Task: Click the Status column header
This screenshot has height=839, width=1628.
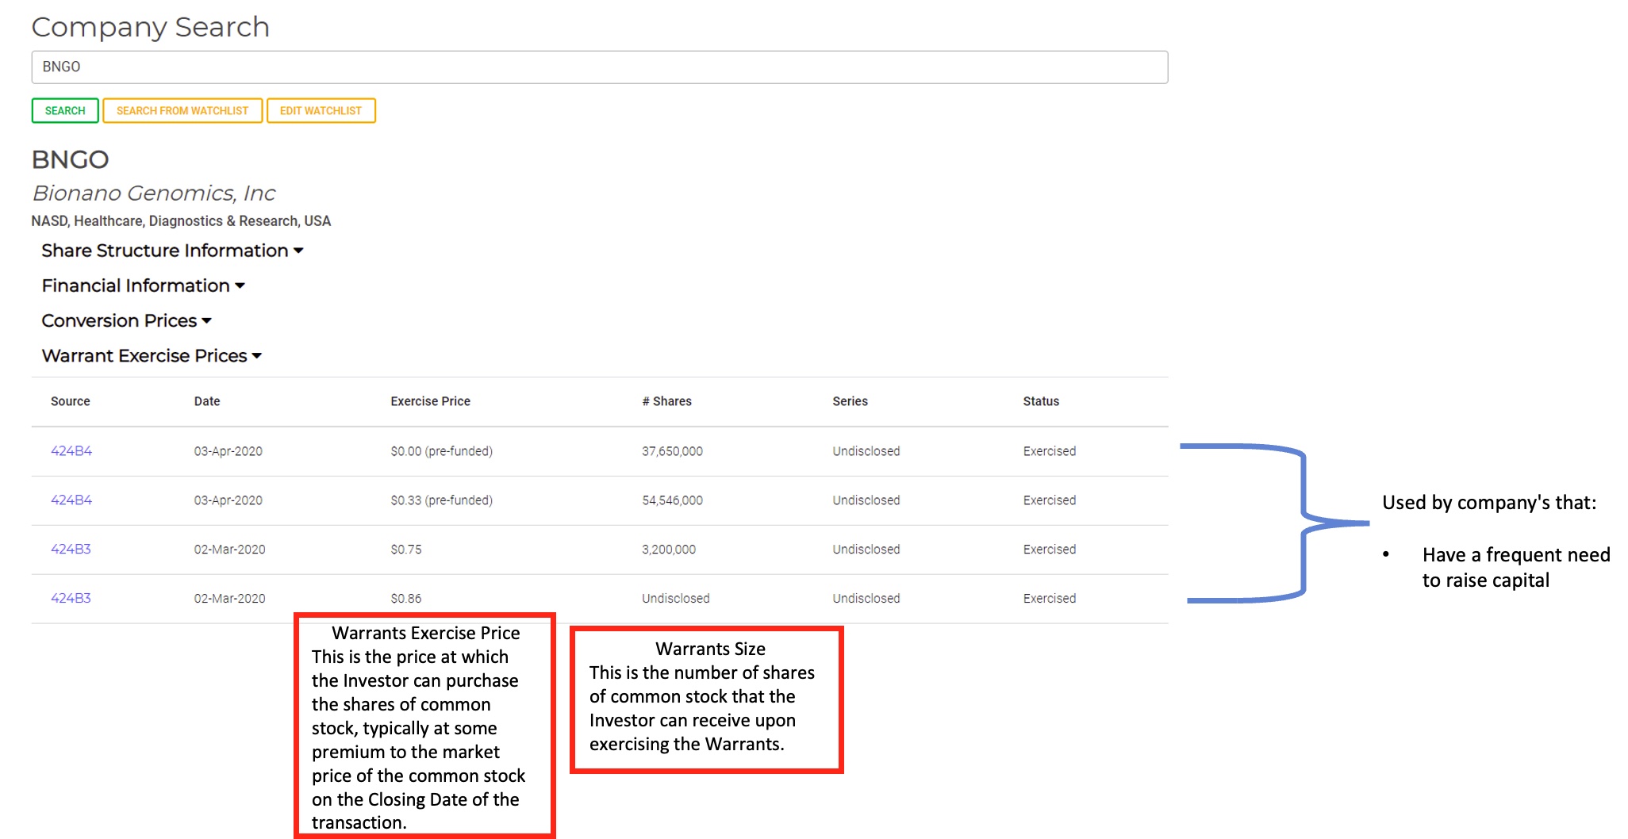Action: [x=1041, y=401]
